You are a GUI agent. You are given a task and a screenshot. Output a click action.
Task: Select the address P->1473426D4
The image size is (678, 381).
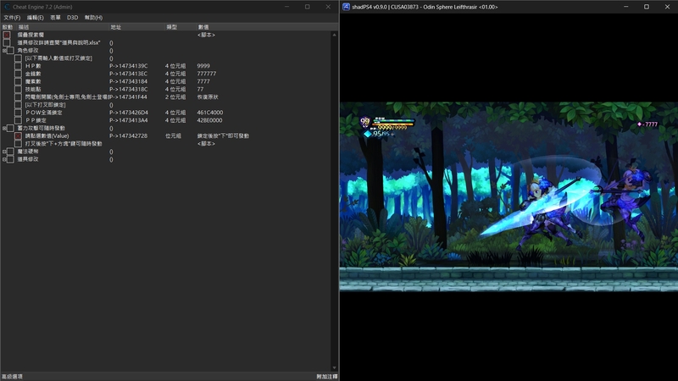129,113
